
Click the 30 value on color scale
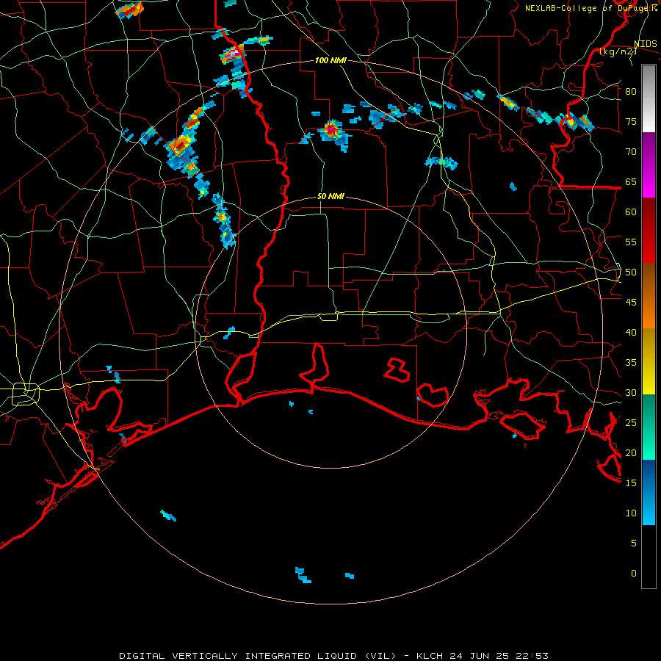[x=631, y=392]
